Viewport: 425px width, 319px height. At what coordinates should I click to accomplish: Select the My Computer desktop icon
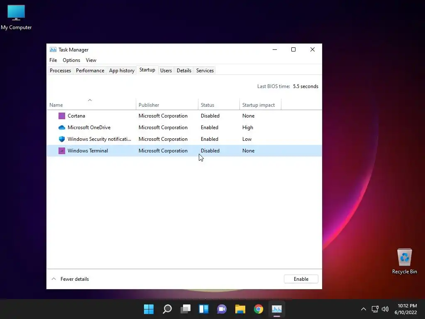tap(16, 17)
